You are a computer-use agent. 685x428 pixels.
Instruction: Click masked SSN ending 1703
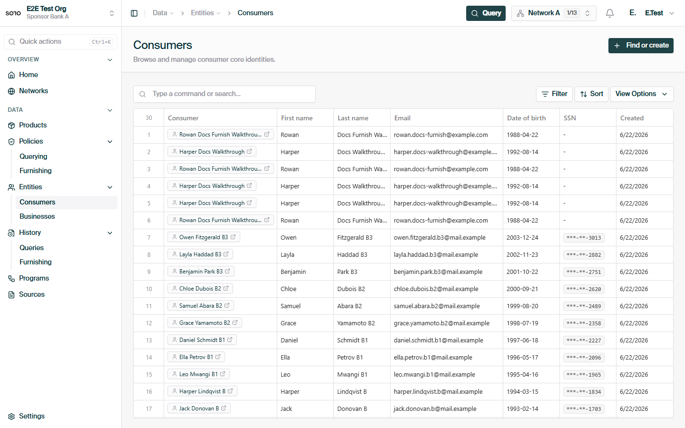click(x=584, y=409)
